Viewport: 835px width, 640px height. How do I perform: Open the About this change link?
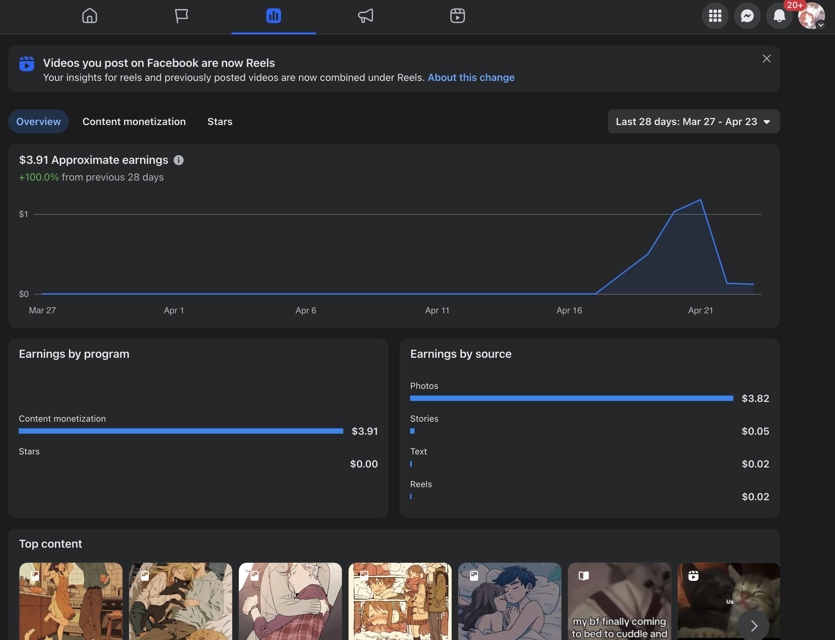[x=471, y=78]
